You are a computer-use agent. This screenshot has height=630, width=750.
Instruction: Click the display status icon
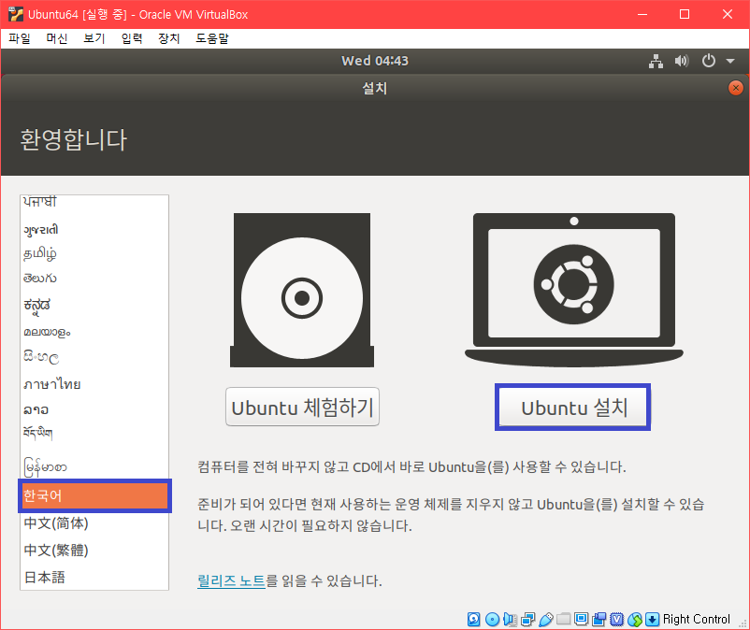(x=581, y=619)
